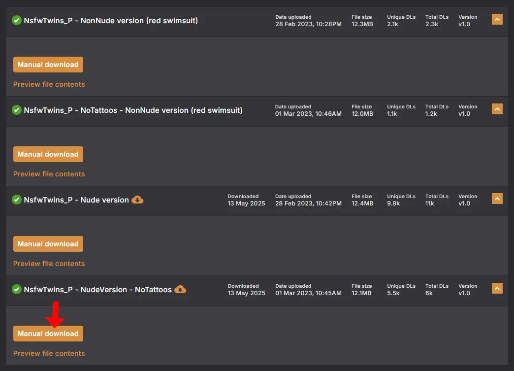Open Preview file contents for the 12.3MB file
This screenshot has height=371, width=514.
point(49,84)
